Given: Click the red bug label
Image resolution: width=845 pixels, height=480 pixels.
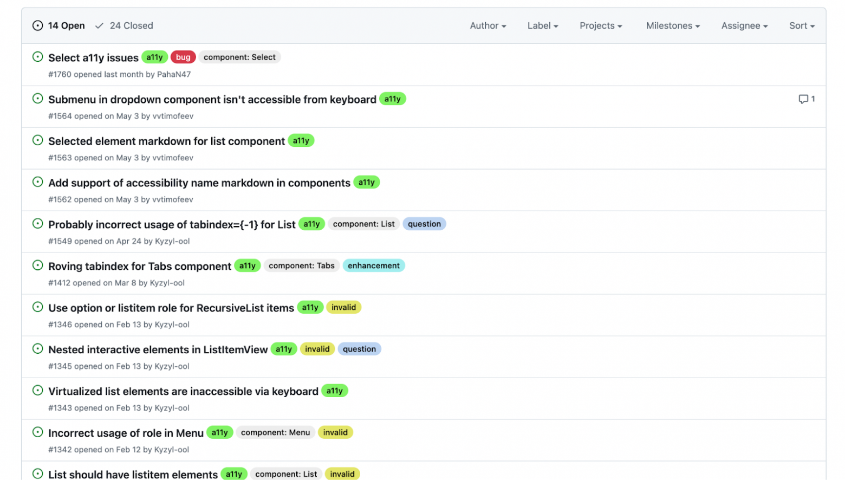Looking at the screenshot, I should point(183,57).
